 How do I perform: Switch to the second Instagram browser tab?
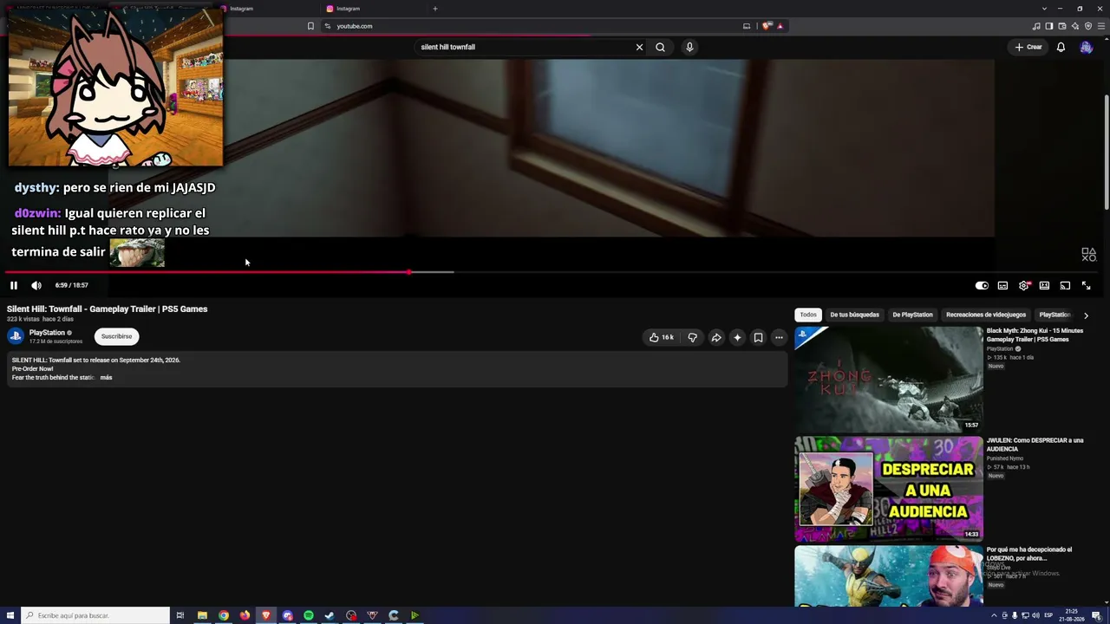[375, 9]
